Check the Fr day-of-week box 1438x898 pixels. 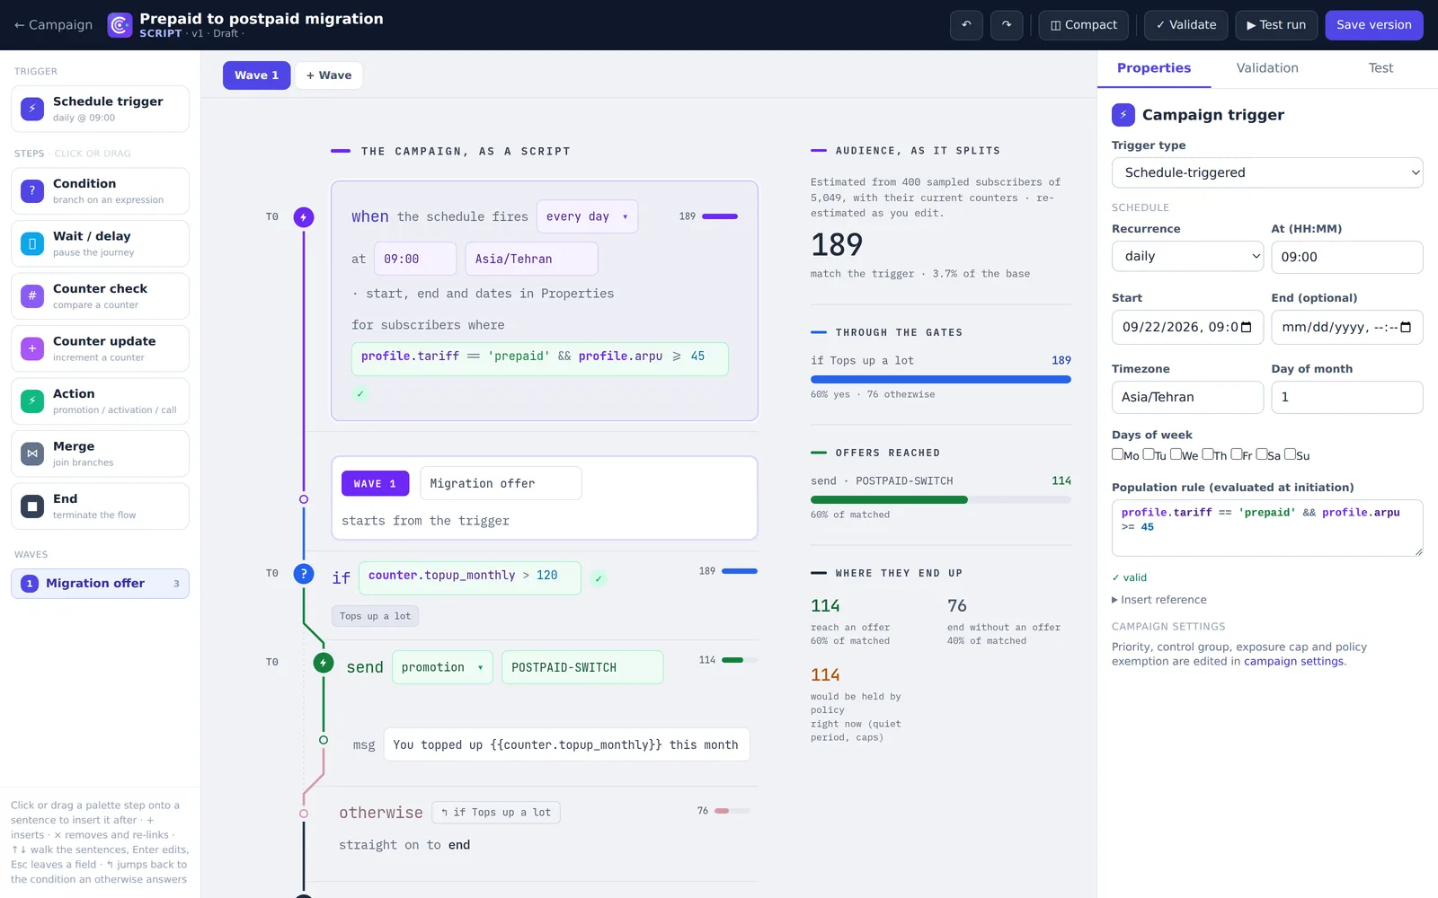click(1237, 454)
